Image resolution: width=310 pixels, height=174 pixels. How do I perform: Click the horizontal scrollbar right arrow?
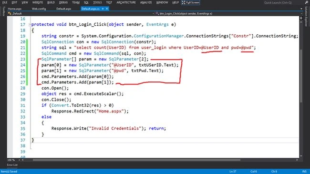tap(297, 160)
